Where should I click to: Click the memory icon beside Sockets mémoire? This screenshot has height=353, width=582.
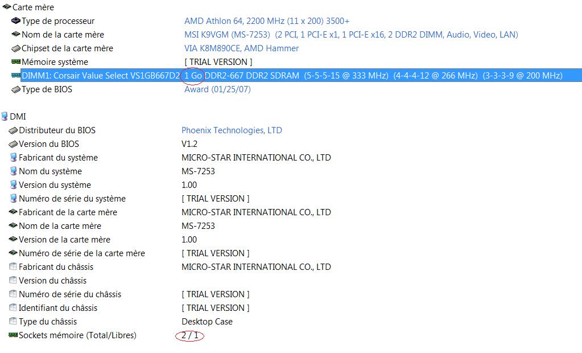[x=13, y=335]
